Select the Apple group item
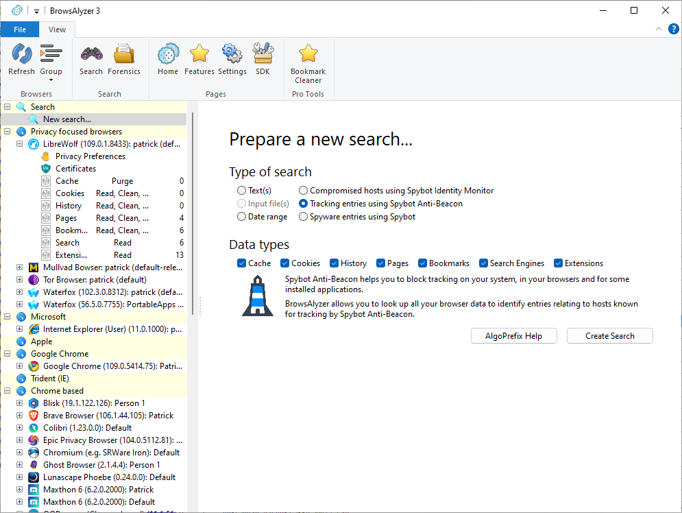This screenshot has height=513, width=682. tap(41, 342)
